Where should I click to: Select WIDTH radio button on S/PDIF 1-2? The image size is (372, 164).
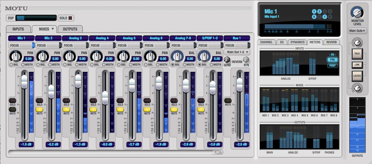tap(212, 65)
